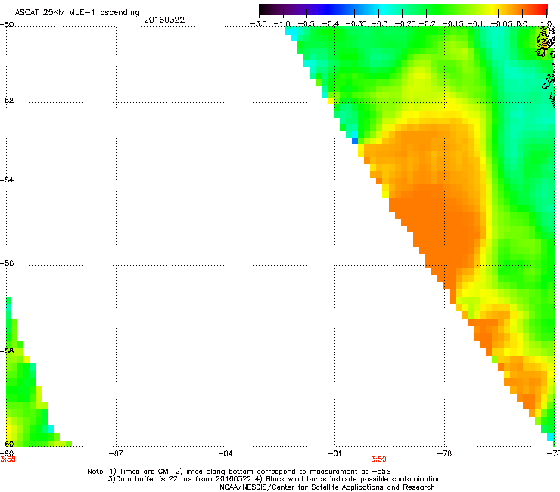Click the -58 latitude axis label
560x492 pixels.
point(7,351)
